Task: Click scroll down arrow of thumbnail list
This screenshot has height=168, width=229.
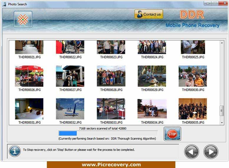Action: click(x=222, y=123)
